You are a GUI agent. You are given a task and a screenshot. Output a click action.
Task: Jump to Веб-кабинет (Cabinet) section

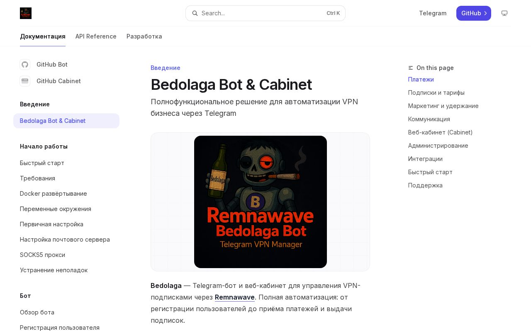(x=441, y=132)
